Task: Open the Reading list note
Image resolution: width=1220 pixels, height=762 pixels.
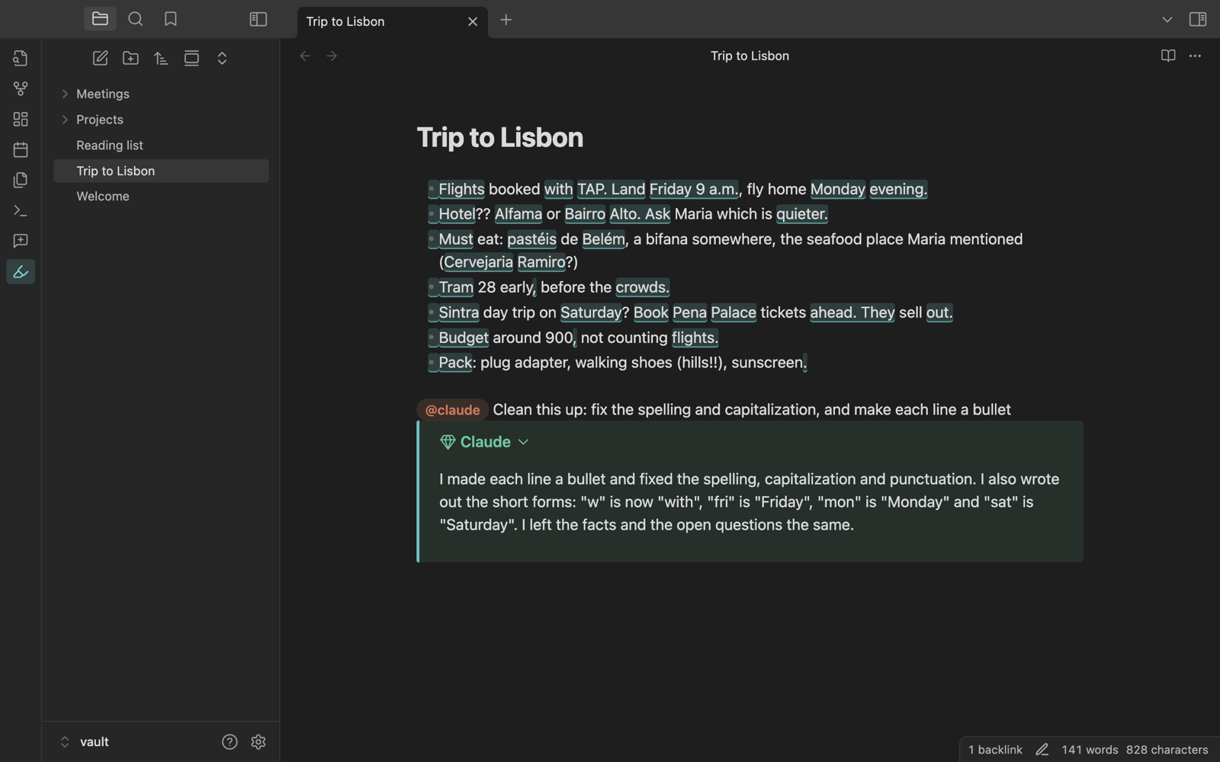Action: coord(161,146)
